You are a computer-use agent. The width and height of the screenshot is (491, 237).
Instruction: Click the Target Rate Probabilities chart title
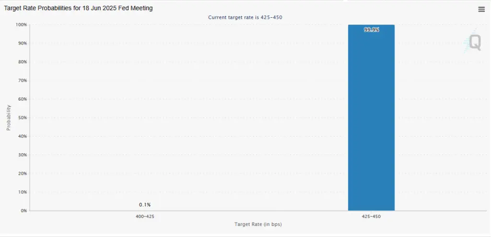click(x=78, y=8)
